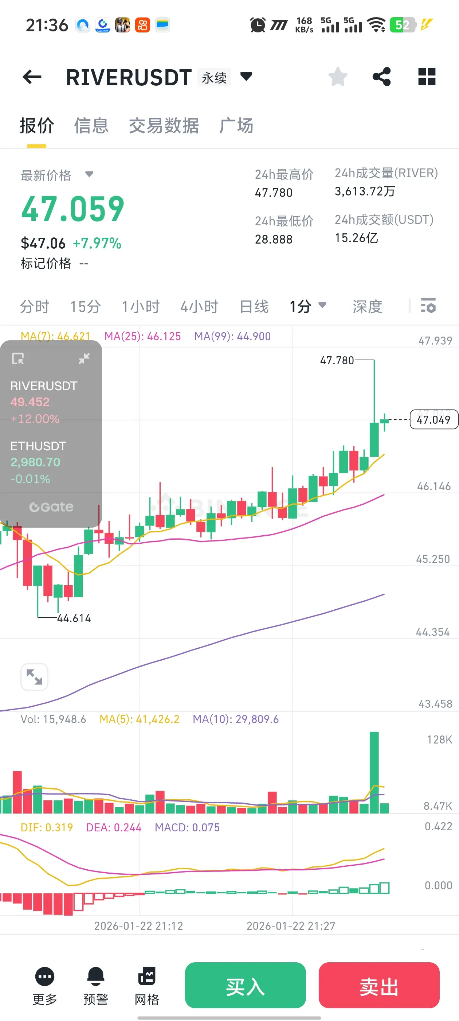Tap the DIF: 0.319 label
This screenshot has height=1021, width=459.
click(x=47, y=827)
